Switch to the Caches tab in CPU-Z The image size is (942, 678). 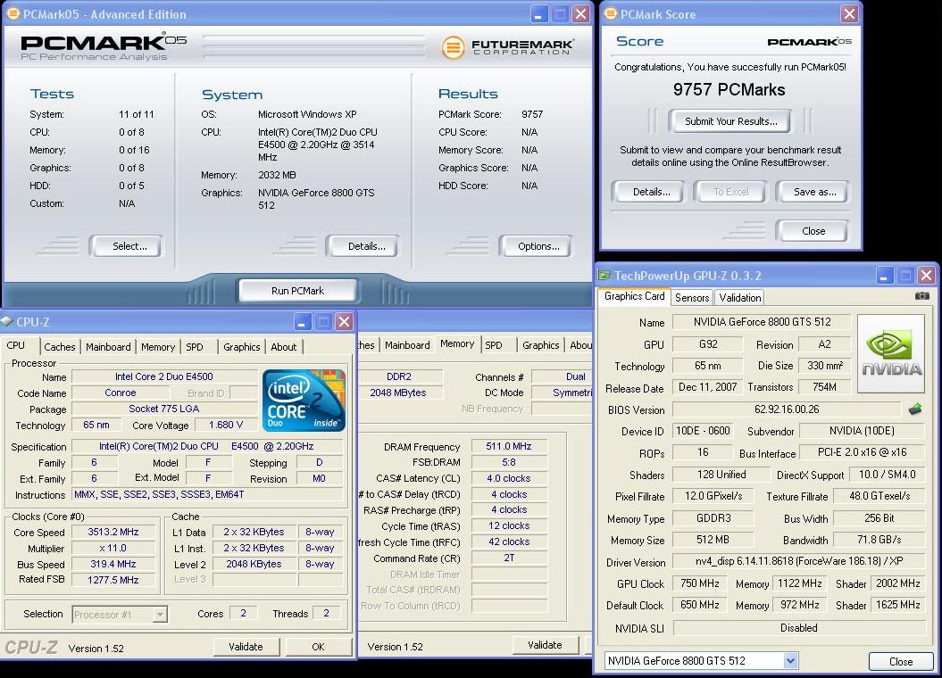tap(60, 347)
